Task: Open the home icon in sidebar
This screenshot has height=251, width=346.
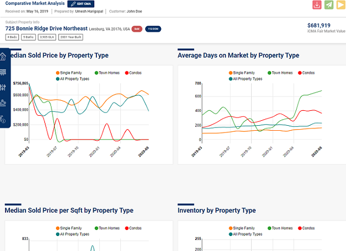Action: (x=3, y=57)
